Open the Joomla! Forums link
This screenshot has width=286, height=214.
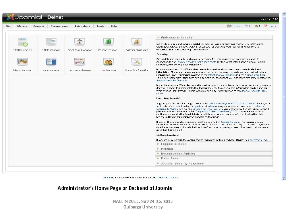[230, 122]
